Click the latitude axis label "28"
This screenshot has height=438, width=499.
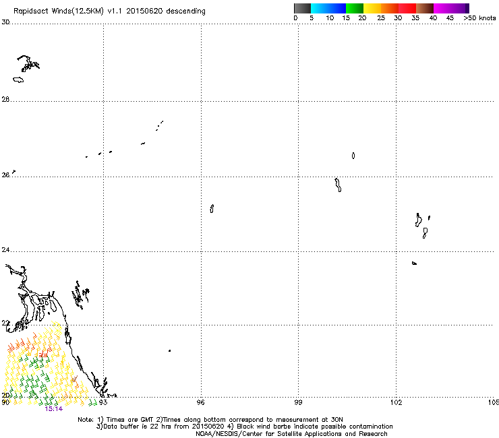(x=5, y=100)
